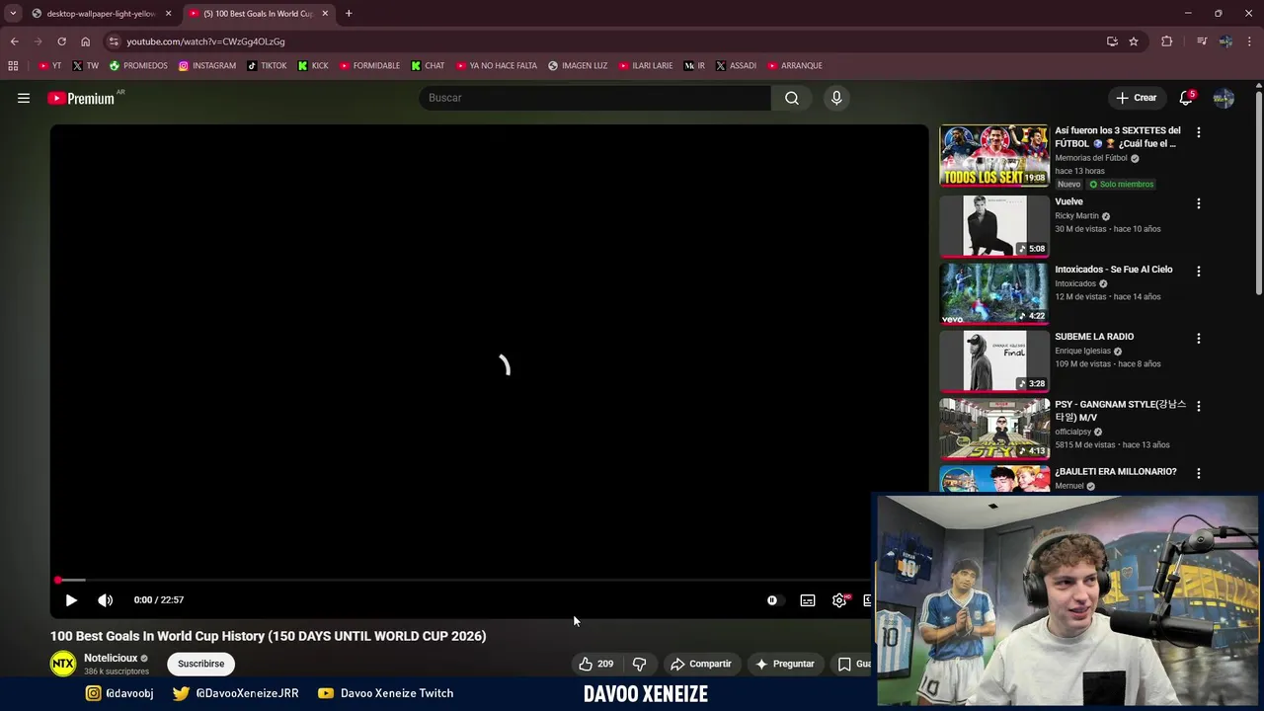Select the '100 Best Goals In World Cup' tab
1264x711 pixels.
tap(259, 14)
